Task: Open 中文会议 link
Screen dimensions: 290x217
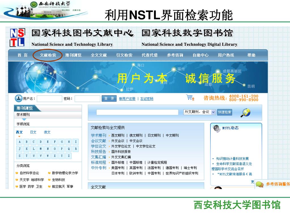Action: click(x=136, y=141)
